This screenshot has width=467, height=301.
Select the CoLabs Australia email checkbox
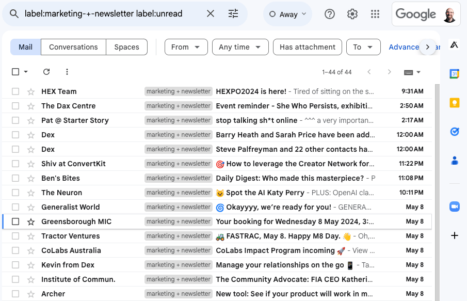click(x=15, y=250)
